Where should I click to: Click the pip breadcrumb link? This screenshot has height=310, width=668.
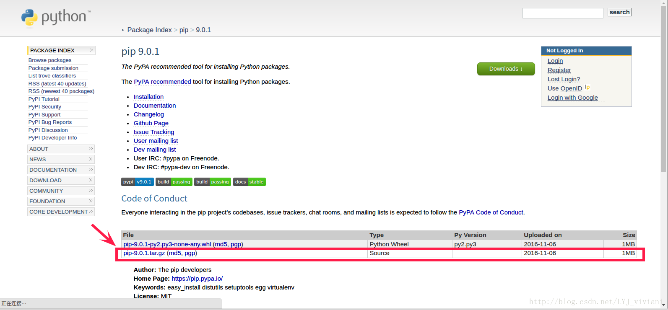click(184, 30)
